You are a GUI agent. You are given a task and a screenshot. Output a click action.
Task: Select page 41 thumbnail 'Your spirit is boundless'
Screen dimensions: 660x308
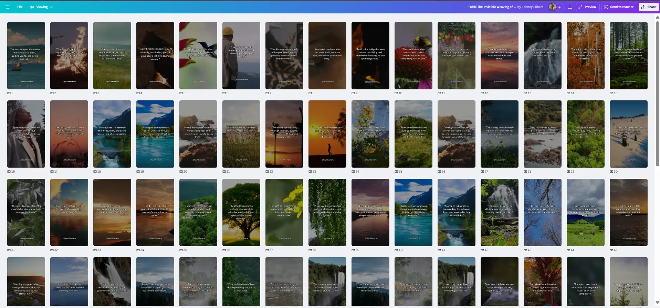point(457,212)
